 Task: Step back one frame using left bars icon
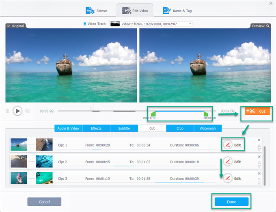coord(7,111)
